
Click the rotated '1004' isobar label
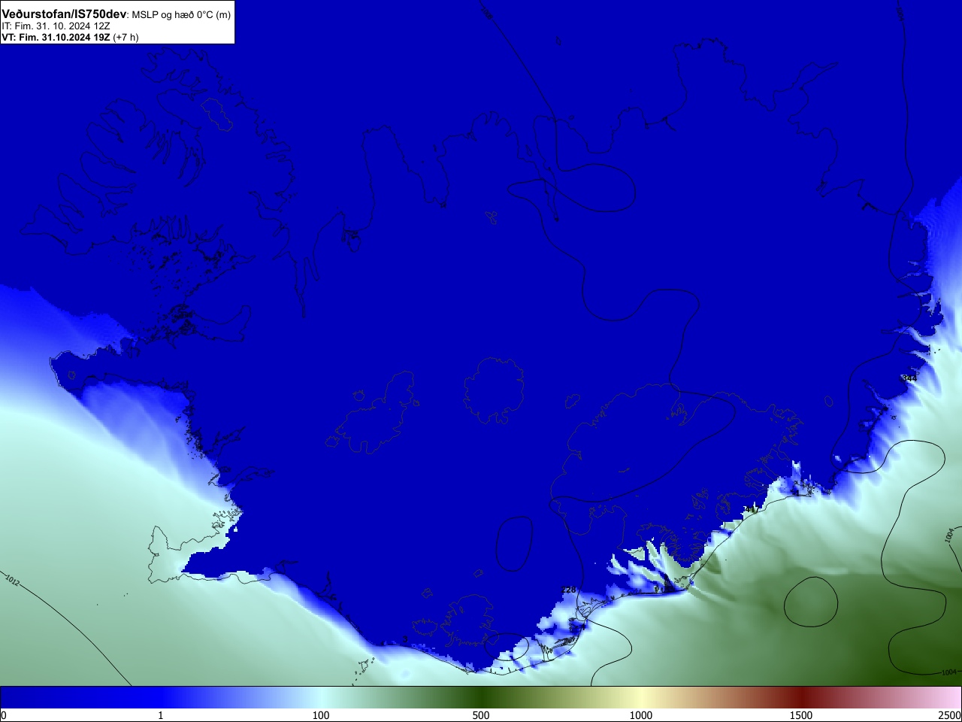point(949,535)
